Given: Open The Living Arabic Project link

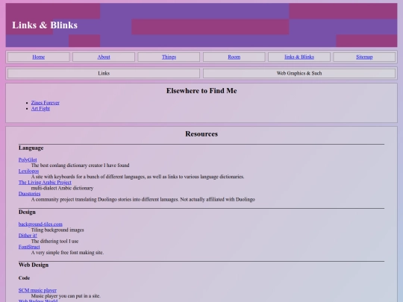Looking at the screenshot, I should (x=45, y=183).
